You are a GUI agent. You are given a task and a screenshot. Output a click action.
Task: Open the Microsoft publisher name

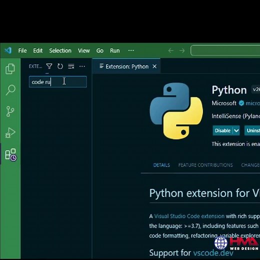pos(224,103)
